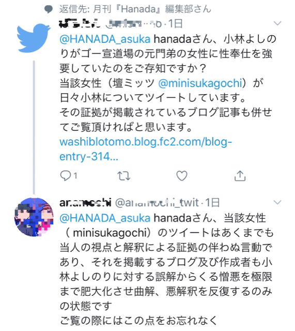The height and width of the screenshot is (331, 295).
Task: Retweet the first tweet
Action: 124,176
